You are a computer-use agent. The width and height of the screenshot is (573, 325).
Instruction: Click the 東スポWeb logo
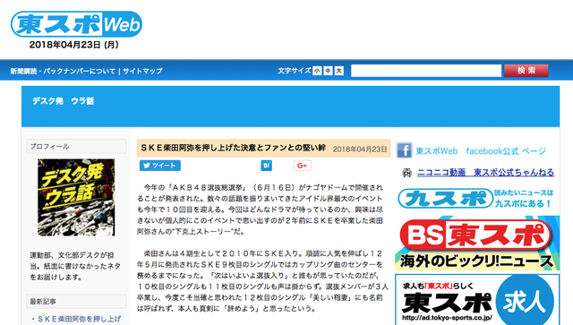coord(76,24)
